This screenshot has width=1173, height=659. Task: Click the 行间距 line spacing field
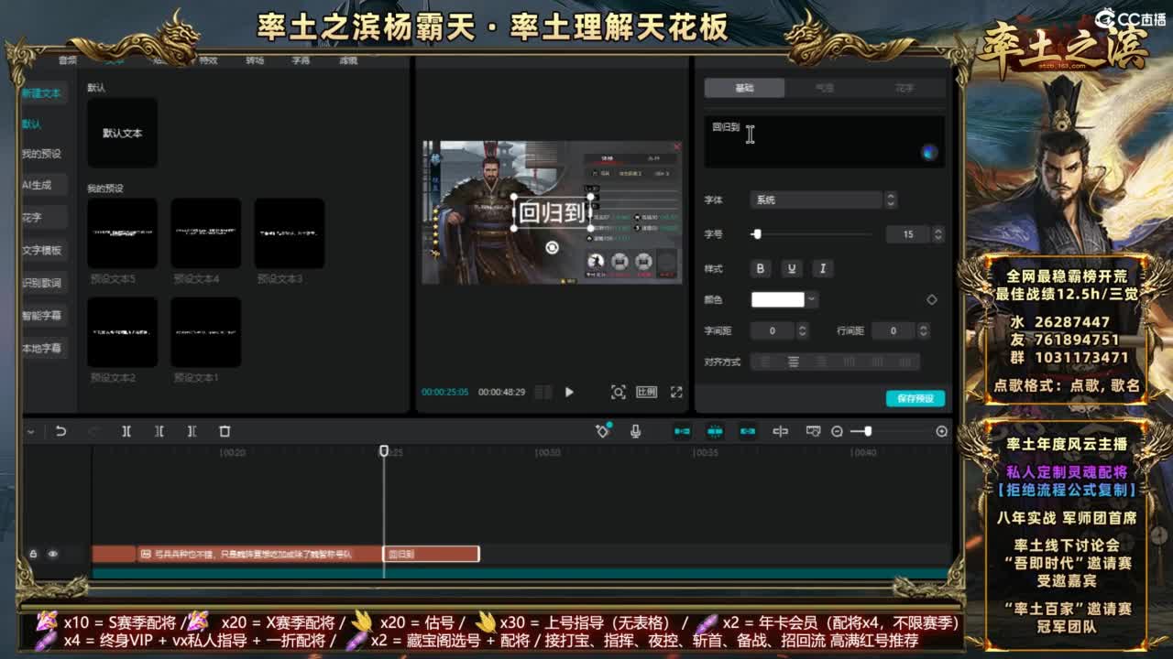coord(893,330)
